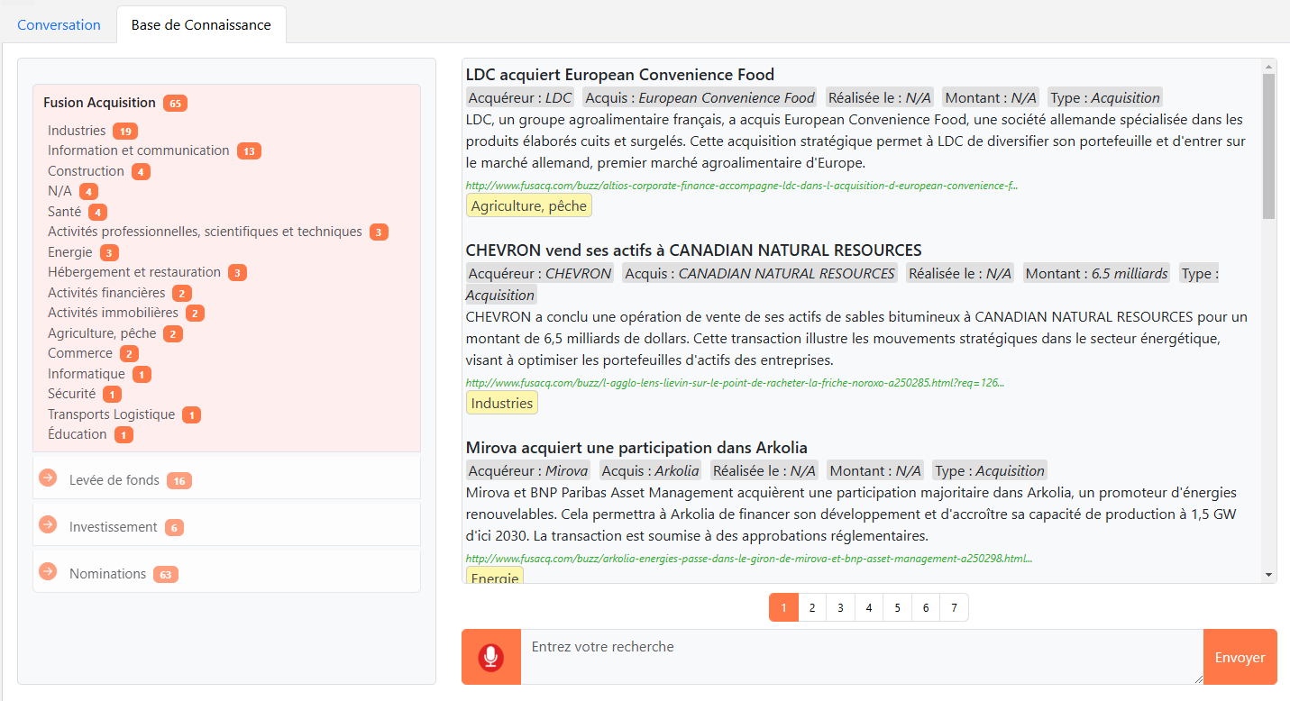Jump to results page 7
Image resolution: width=1290 pixels, height=701 pixels.
tap(954, 608)
